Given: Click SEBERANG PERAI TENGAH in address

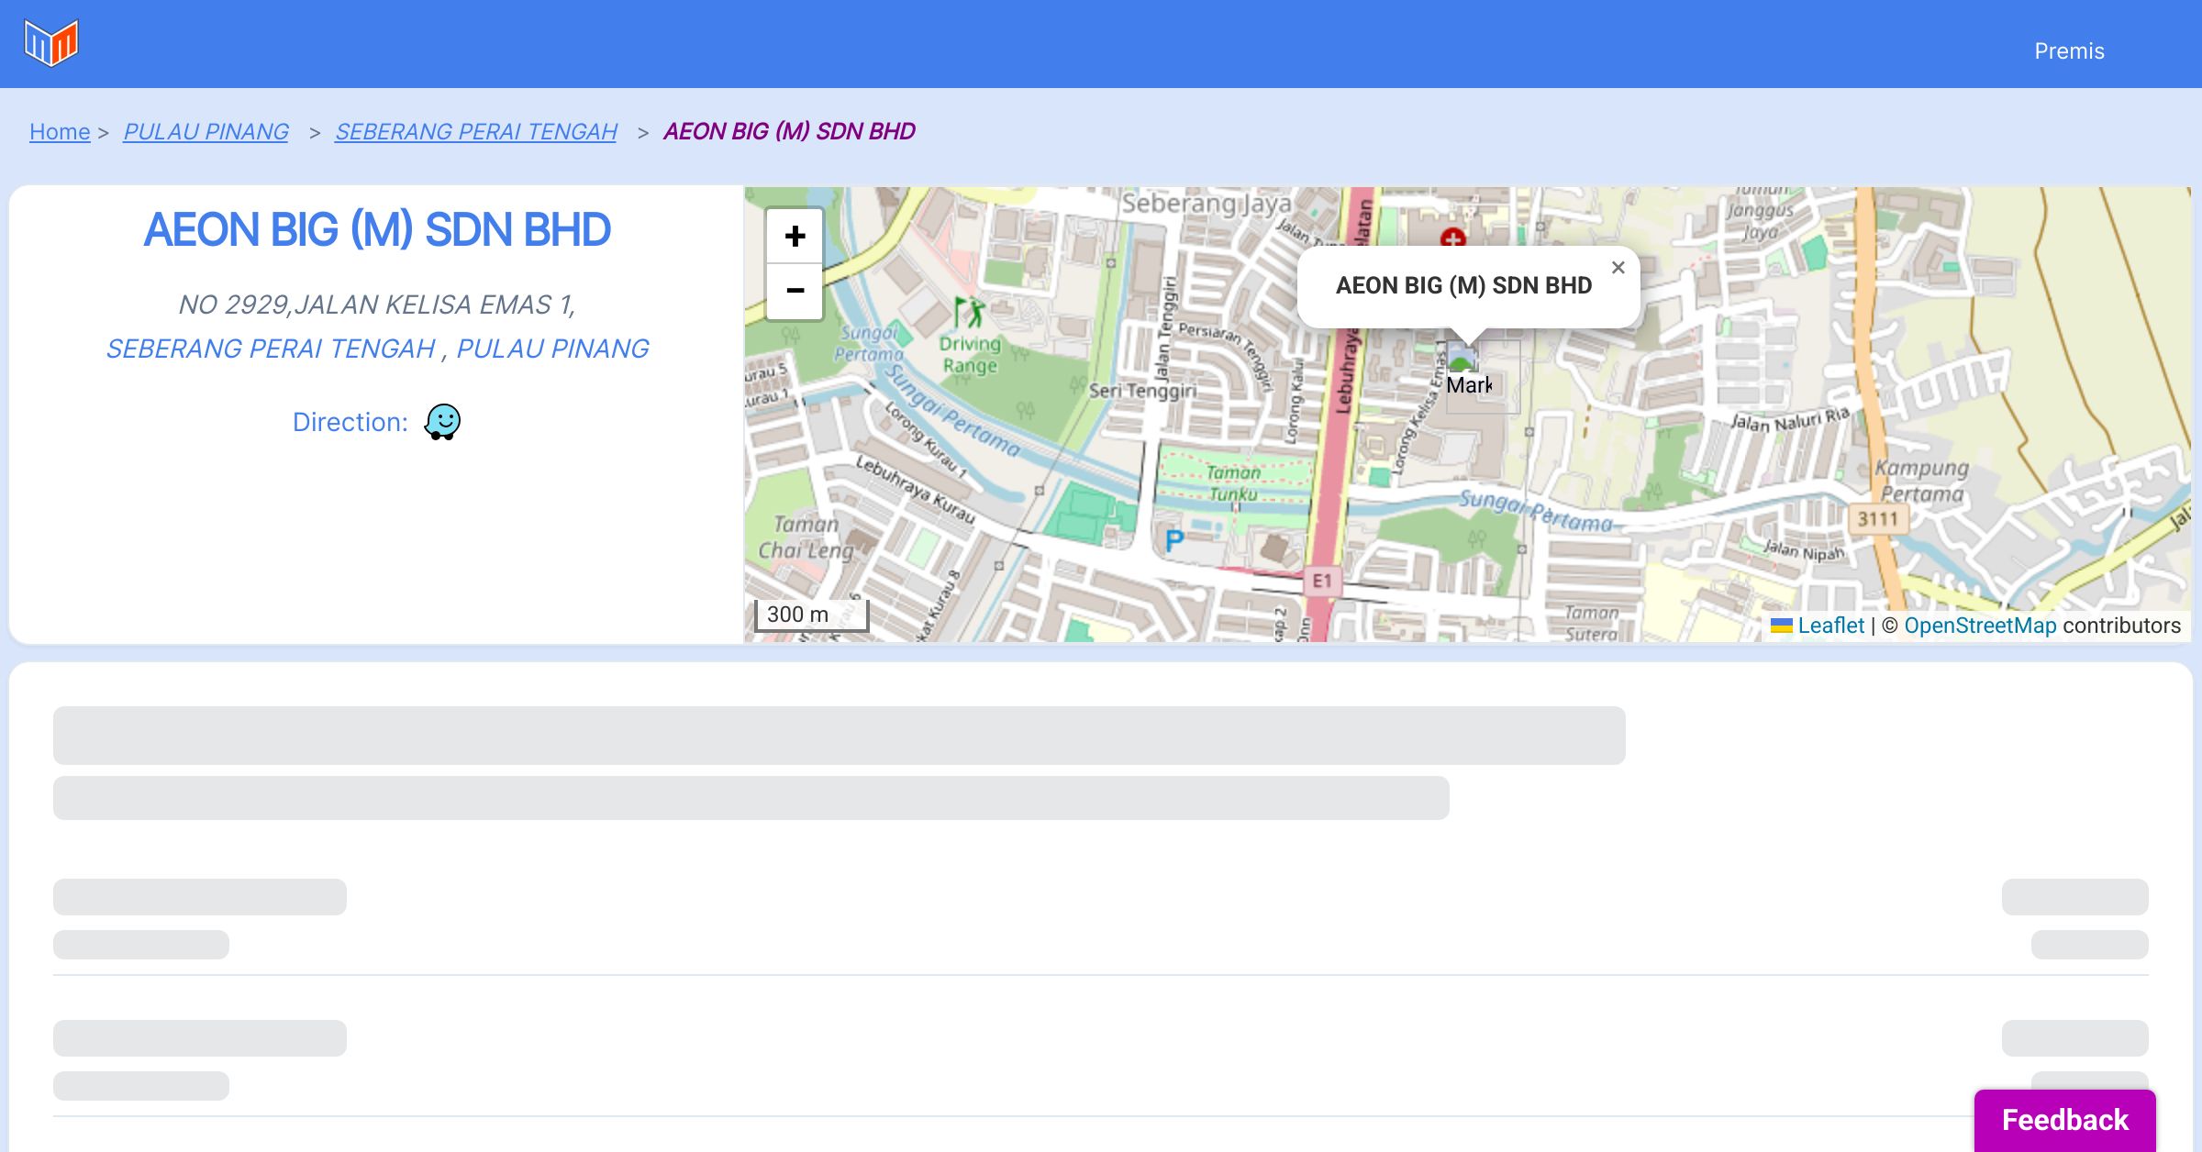Looking at the screenshot, I should pos(270,349).
